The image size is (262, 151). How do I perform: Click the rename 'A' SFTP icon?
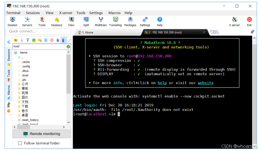coord(58,40)
